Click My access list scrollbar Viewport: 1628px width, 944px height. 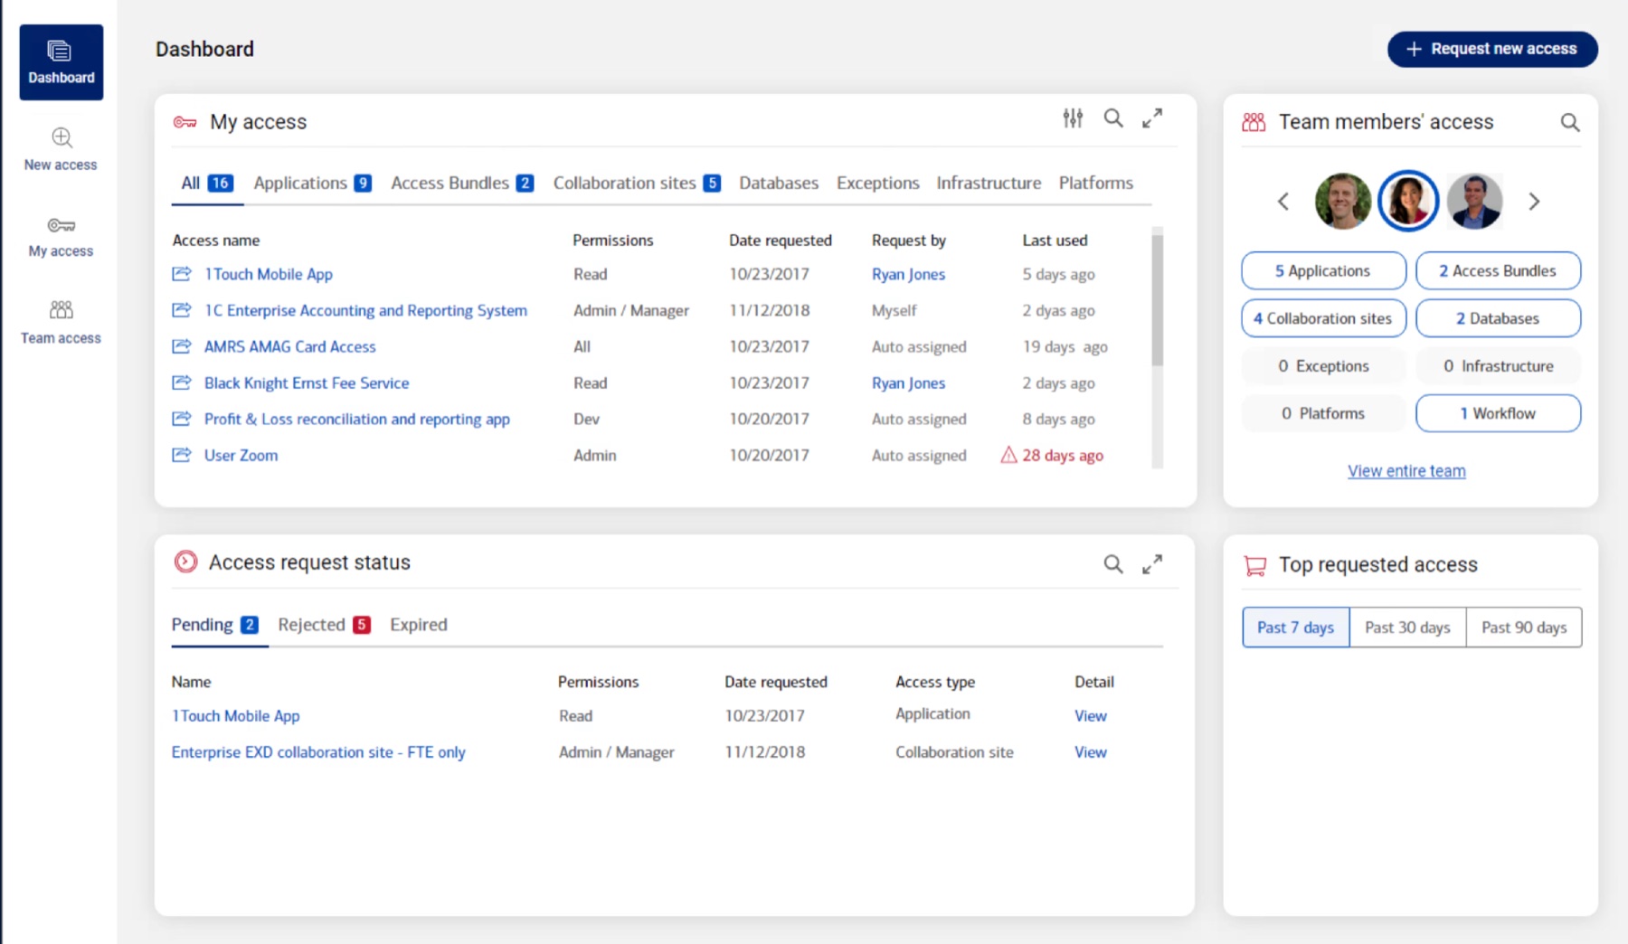pos(1157,300)
